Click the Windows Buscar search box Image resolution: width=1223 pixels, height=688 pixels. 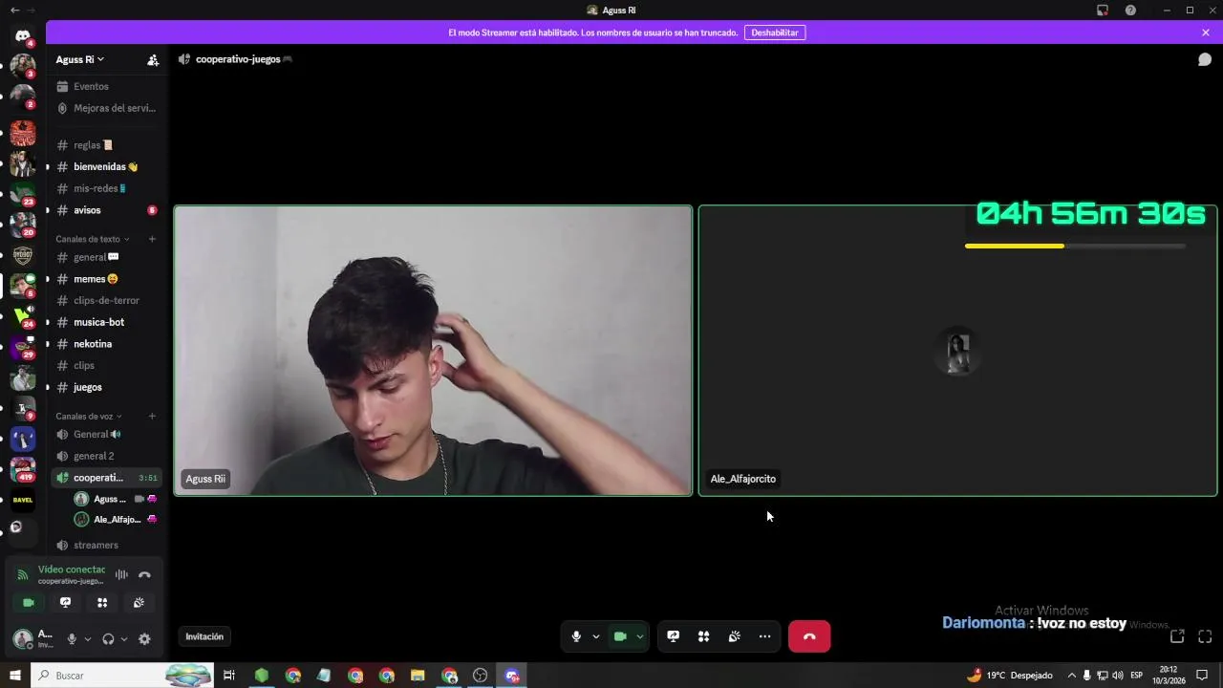122,676
